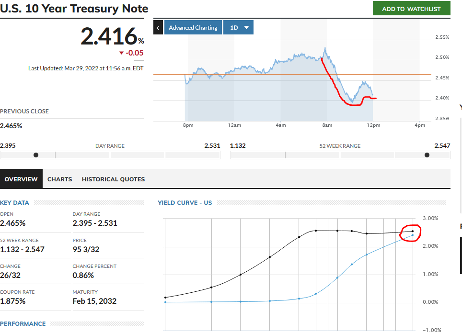
Task: Click the 52 week range value 1.132 - 2.547
Action: 22,249
